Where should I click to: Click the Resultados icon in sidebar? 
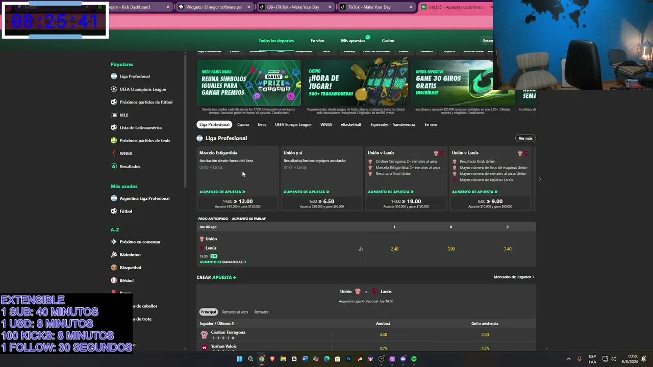click(114, 166)
